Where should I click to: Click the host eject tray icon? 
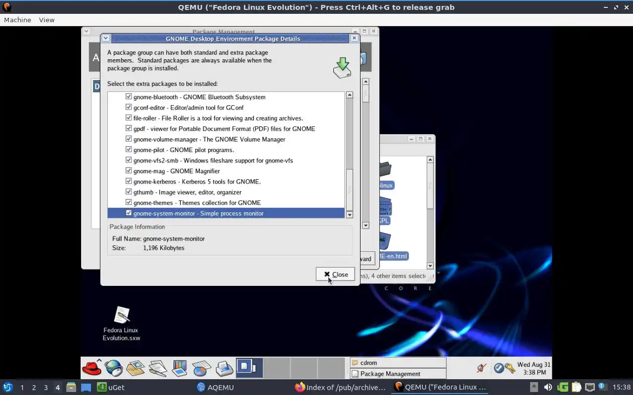534,387
